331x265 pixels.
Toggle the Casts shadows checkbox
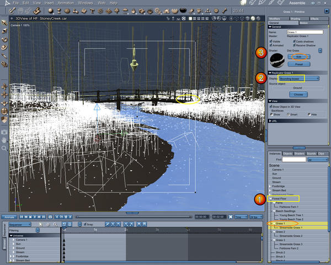294,41
